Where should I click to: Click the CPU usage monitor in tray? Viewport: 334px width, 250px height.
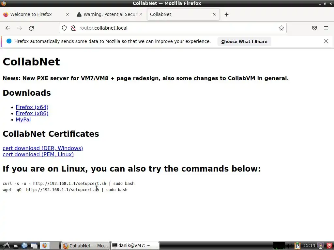[x=279, y=246]
